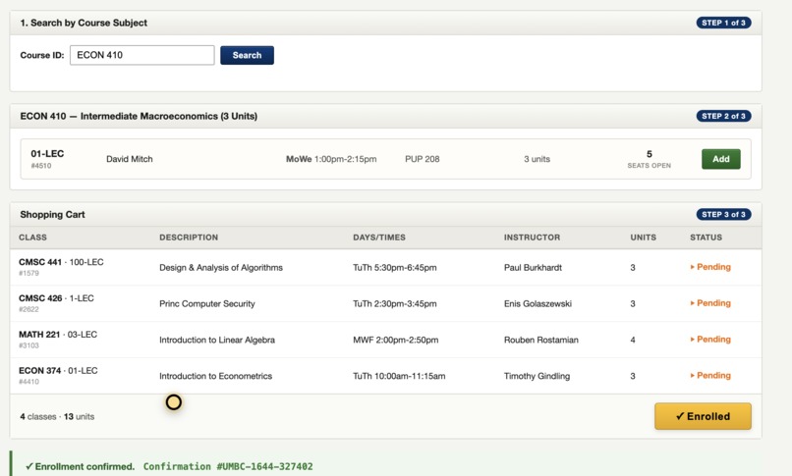Click the Search by Course Subject heading
The height and width of the screenshot is (476, 792).
pyautogui.click(x=84, y=23)
